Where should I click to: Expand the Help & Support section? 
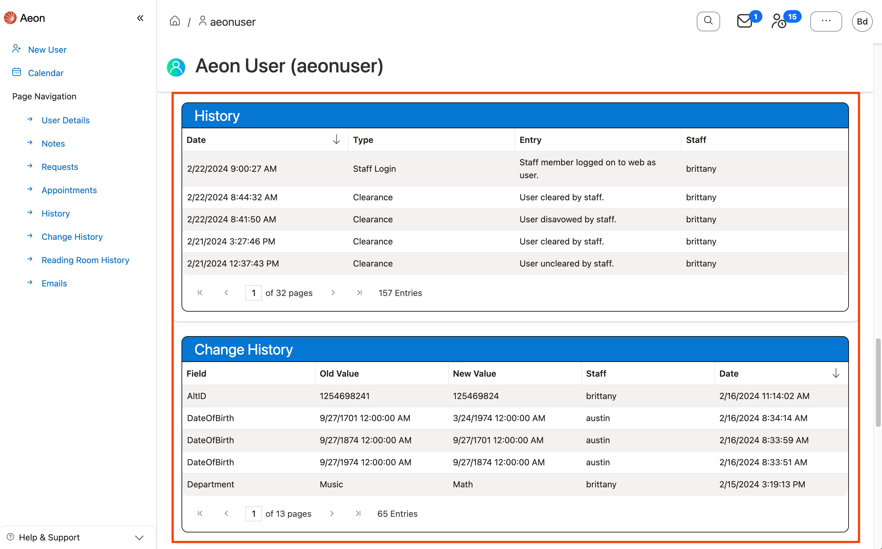point(140,537)
